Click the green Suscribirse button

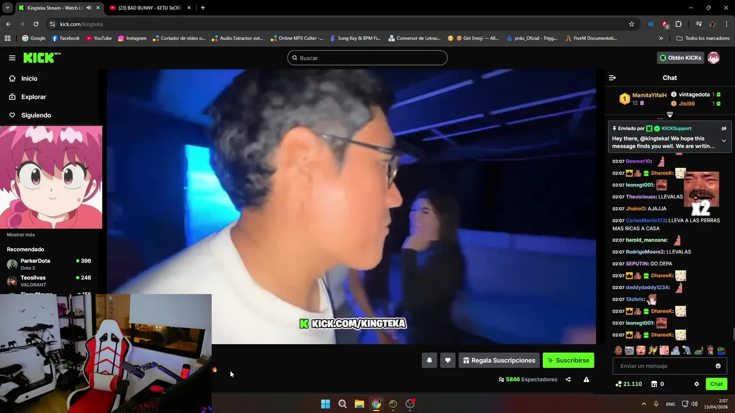[x=568, y=360]
